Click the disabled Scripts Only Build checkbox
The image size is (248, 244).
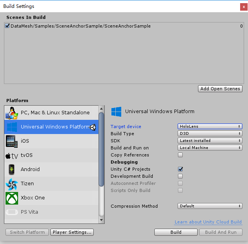click(180, 190)
